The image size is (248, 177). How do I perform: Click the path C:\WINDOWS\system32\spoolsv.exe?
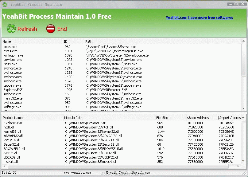point(114,85)
